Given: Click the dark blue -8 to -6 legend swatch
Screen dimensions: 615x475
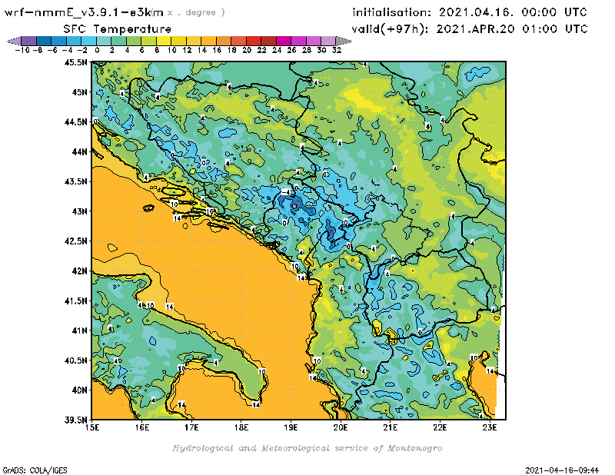Looking at the screenshot, I should coord(44,41).
